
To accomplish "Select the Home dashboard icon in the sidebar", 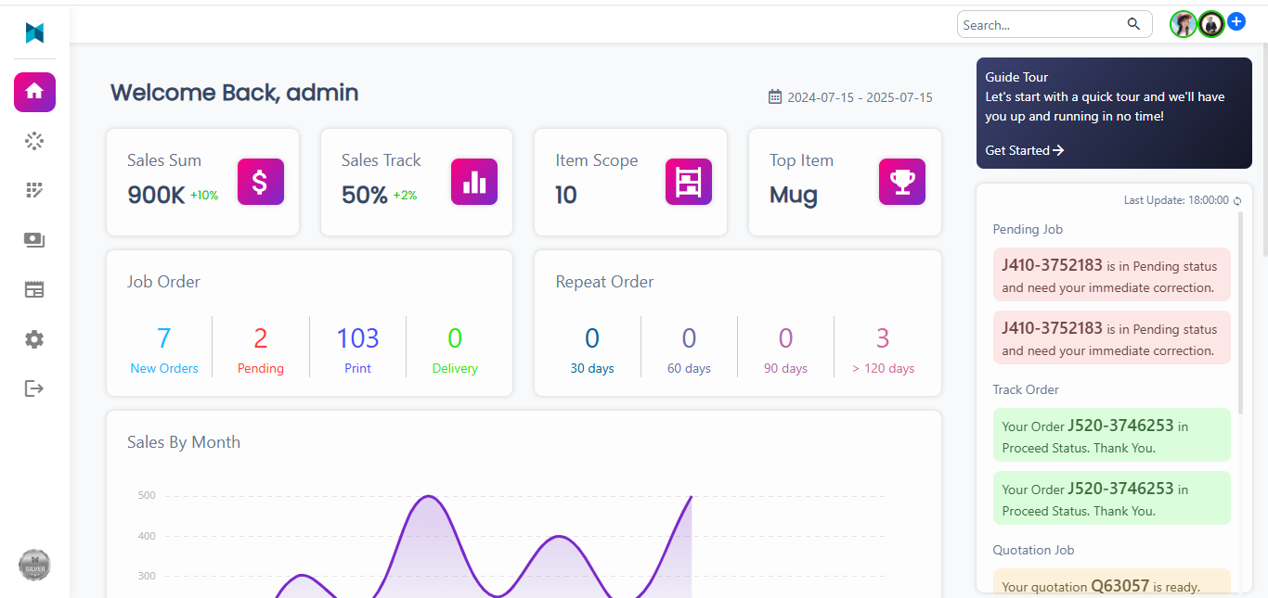I will 34,92.
